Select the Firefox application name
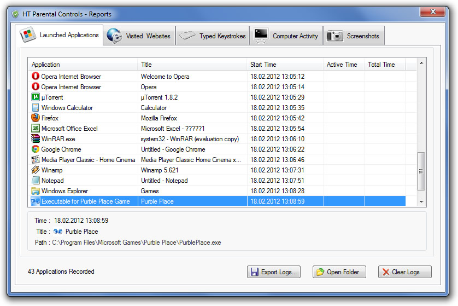The width and height of the screenshot is (458, 306). coord(50,118)
